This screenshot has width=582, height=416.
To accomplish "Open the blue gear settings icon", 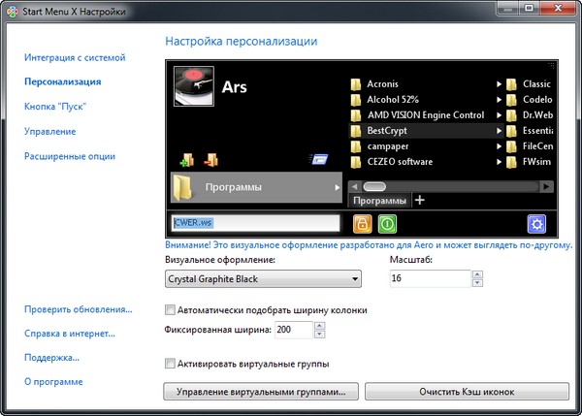I will click(x=536, y=224).
